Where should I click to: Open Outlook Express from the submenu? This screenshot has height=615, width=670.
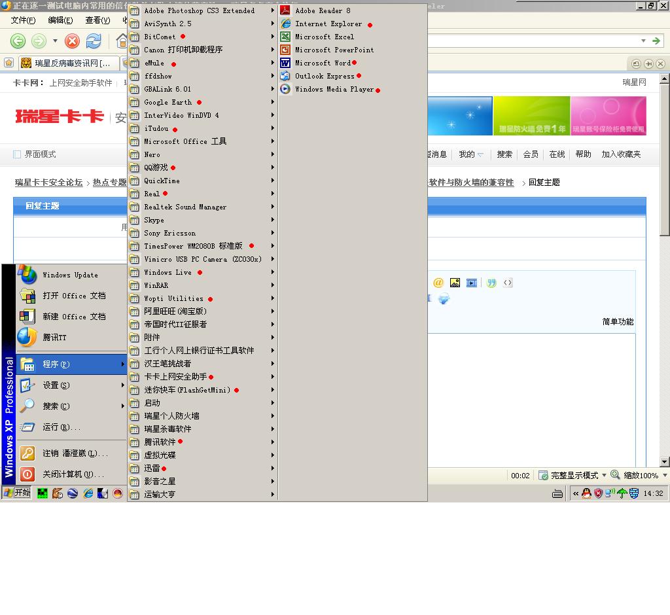point(353,76)
